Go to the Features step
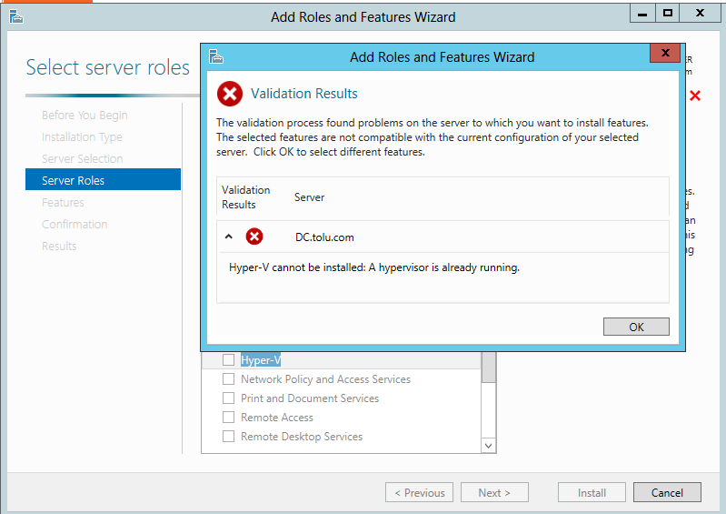 tap(63, 202)
